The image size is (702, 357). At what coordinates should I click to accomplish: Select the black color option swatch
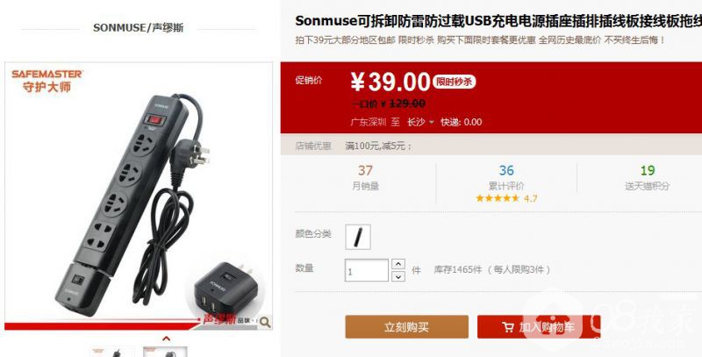358,237
